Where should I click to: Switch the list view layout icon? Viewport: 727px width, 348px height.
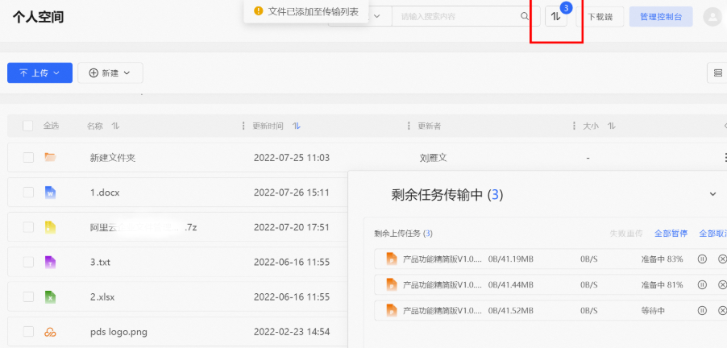[717, 72]
